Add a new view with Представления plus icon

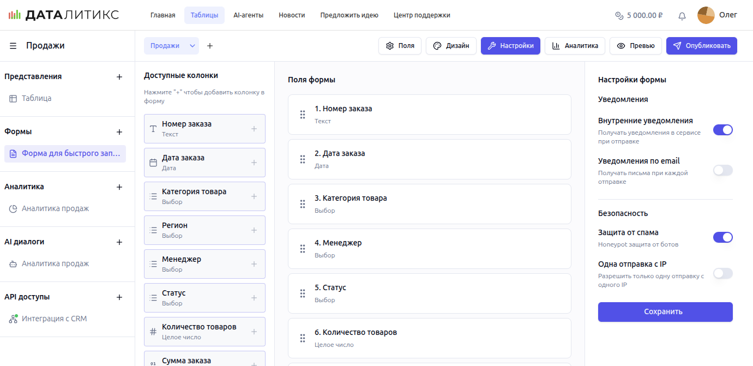click(119, 77)
